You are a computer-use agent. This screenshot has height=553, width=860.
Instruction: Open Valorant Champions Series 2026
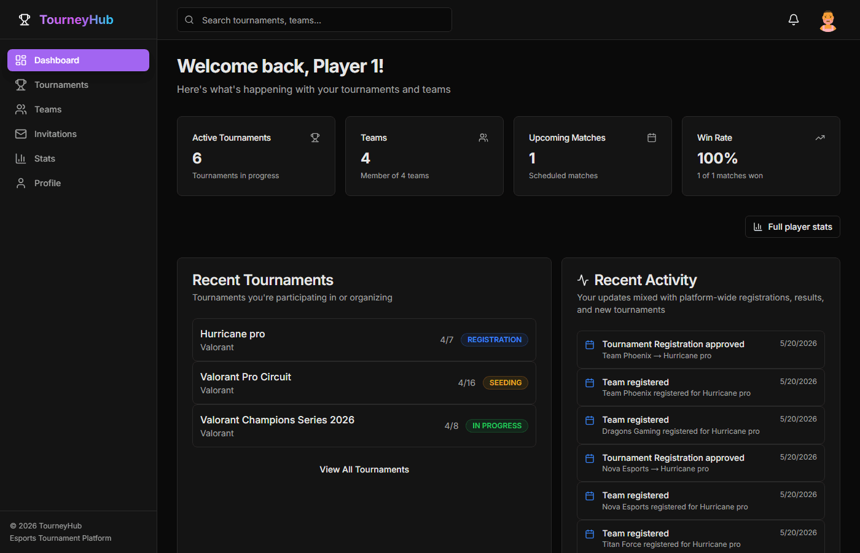tap(364, 426)
